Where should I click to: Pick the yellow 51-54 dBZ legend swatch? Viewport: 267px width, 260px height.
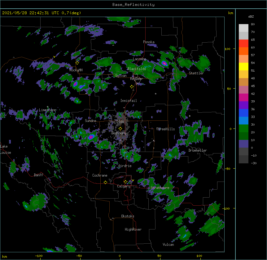pyautogui.click(x=243, y=66)
